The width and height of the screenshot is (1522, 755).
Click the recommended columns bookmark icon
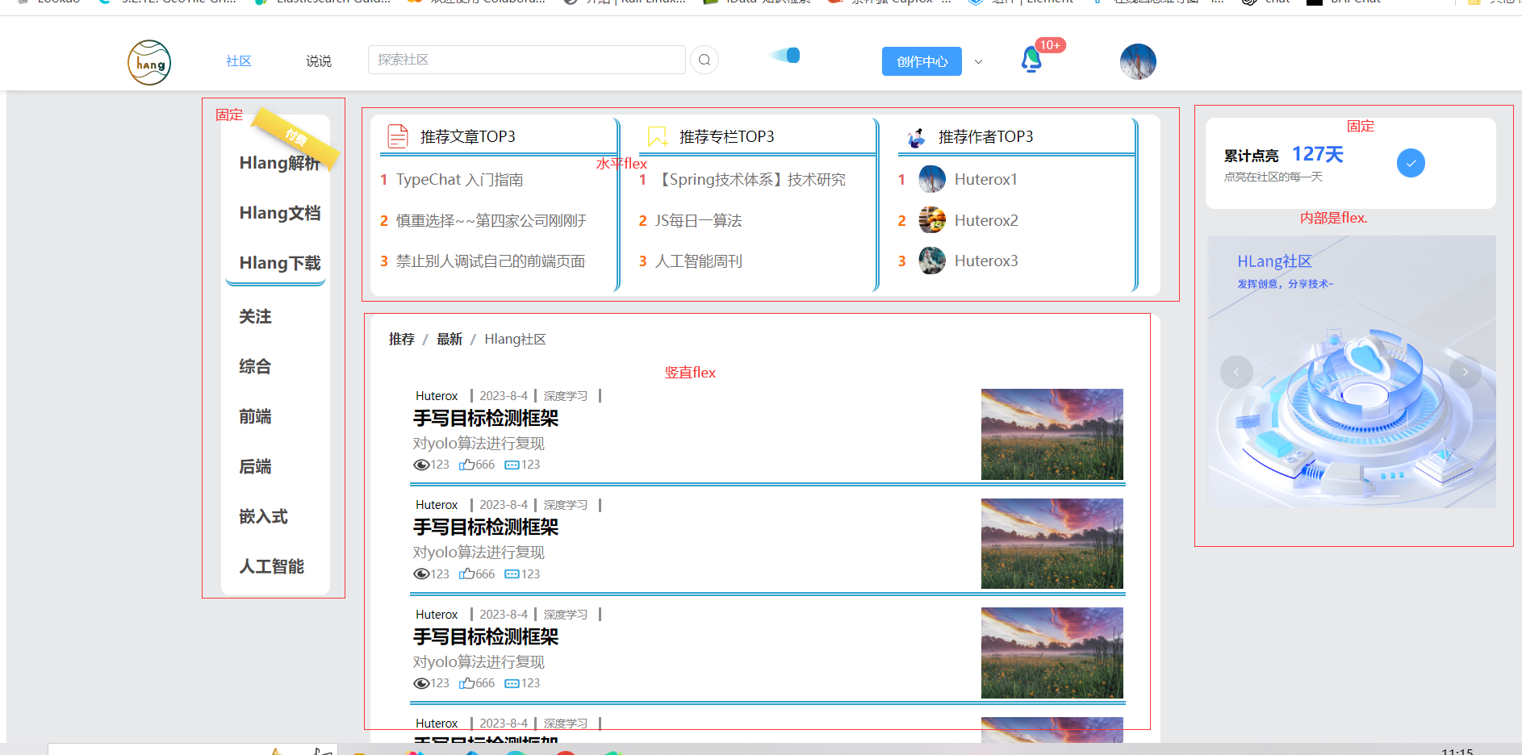click(x=658, y=136)
